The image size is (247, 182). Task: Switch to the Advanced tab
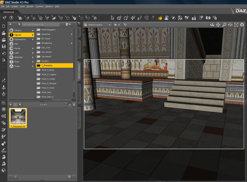[9, 12]
